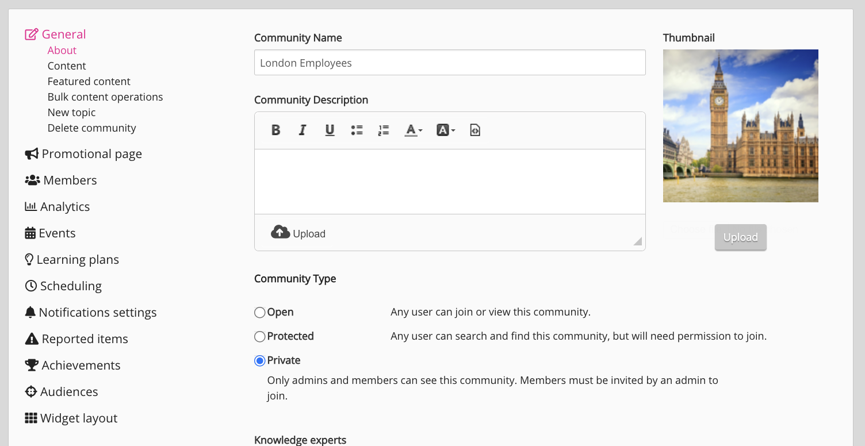Open the code view icon in editor
The image size is (865, 446).
coord(474,130)
